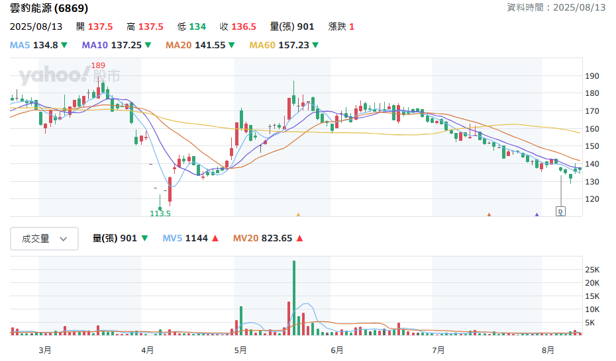This screenshot has height=361, width=616.
Task: Click the 25K volume axis label
Action: click(592, 270)
